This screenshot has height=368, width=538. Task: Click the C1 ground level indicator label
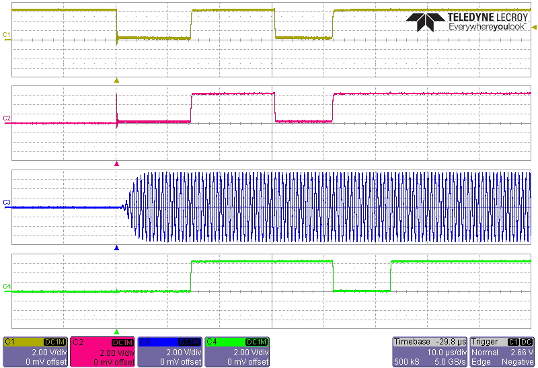click(x=6, y=35)
